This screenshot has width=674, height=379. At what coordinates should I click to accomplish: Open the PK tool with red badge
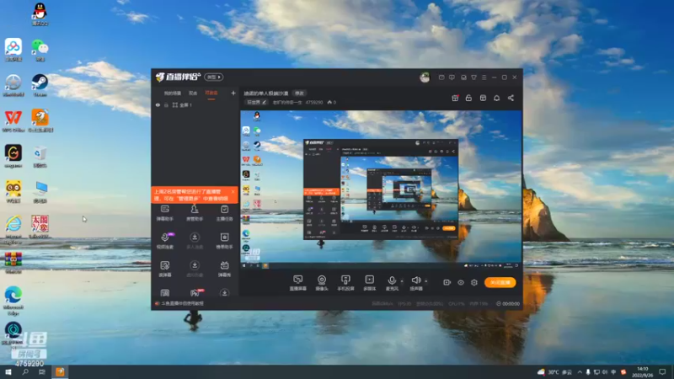pos(195,293)
